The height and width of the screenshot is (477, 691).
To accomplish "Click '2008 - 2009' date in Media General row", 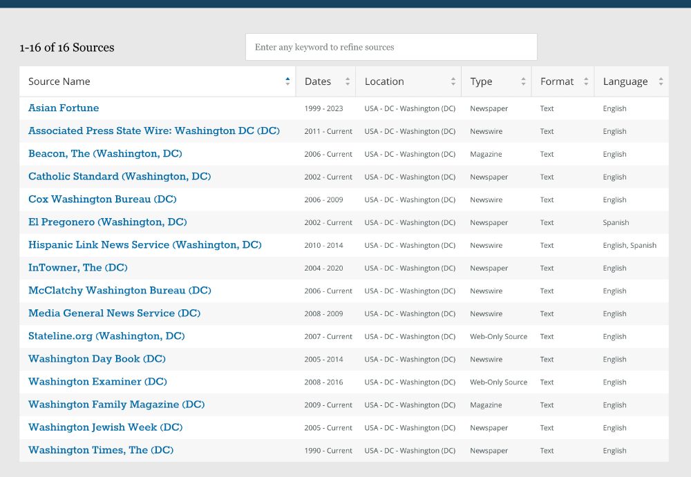I will coord(323,313).
